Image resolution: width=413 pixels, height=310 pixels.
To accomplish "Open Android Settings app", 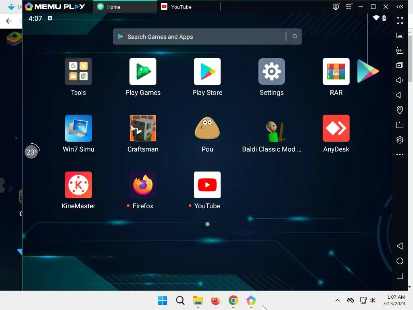I will click(x=271, y=71).
